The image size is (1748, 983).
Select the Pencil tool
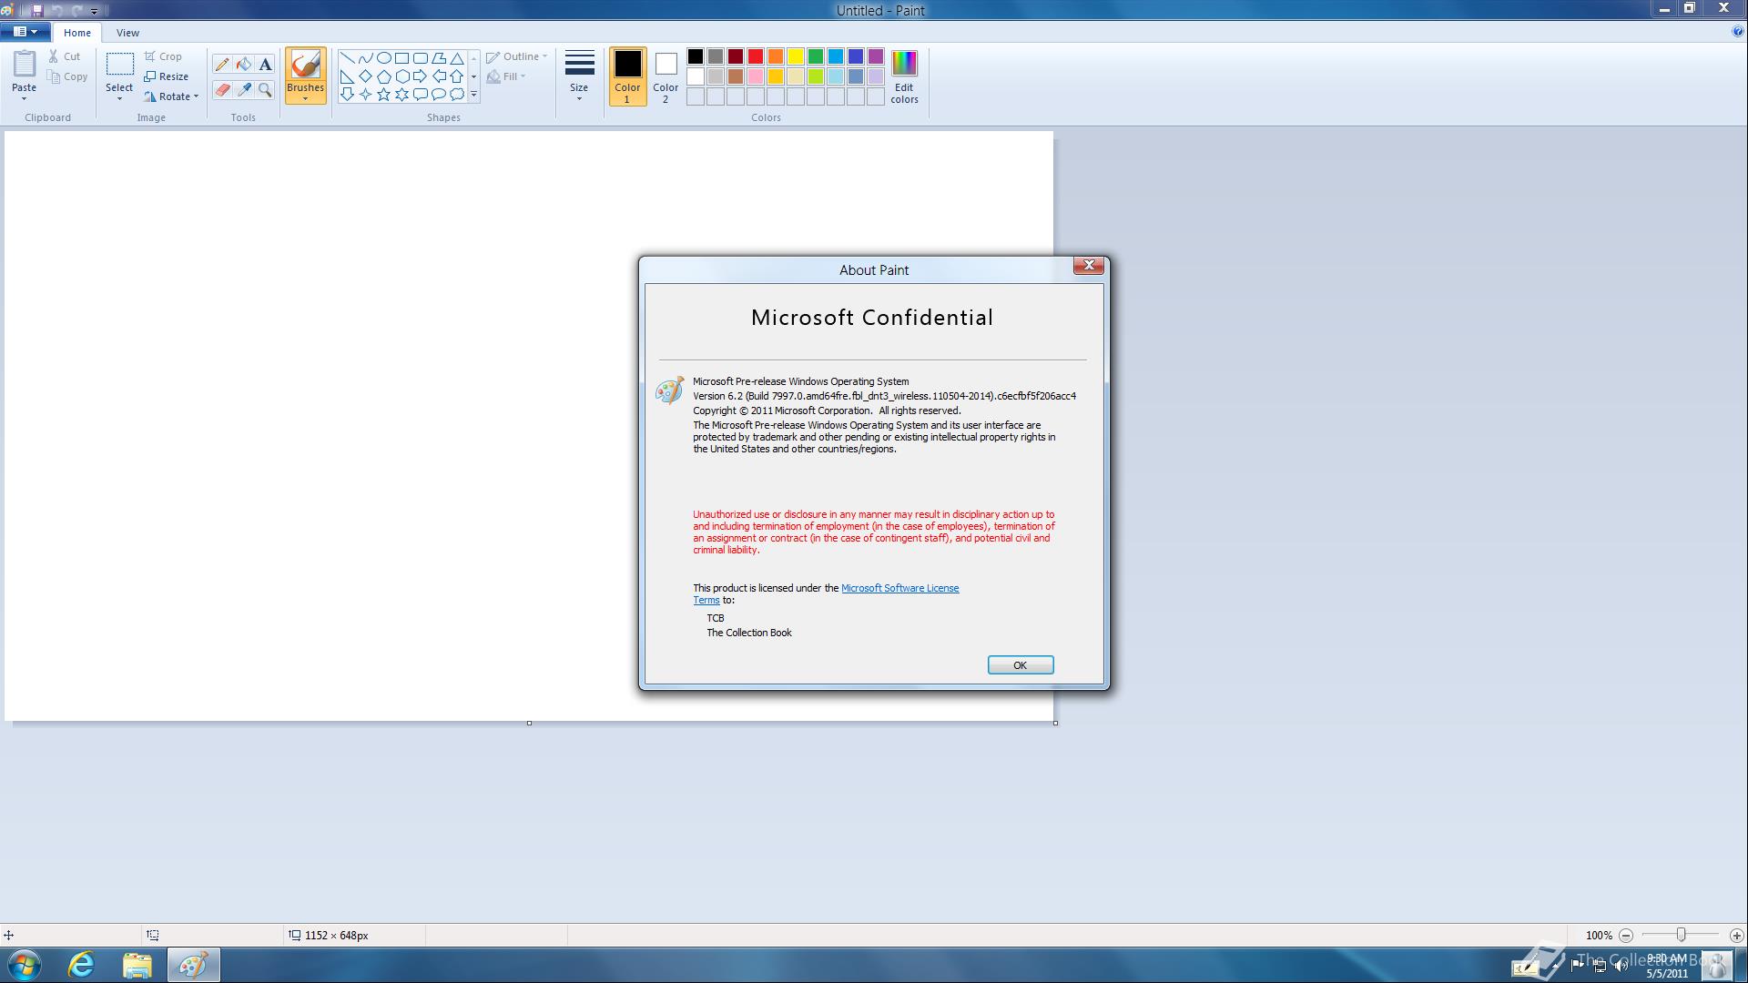[x=222, y=65]
